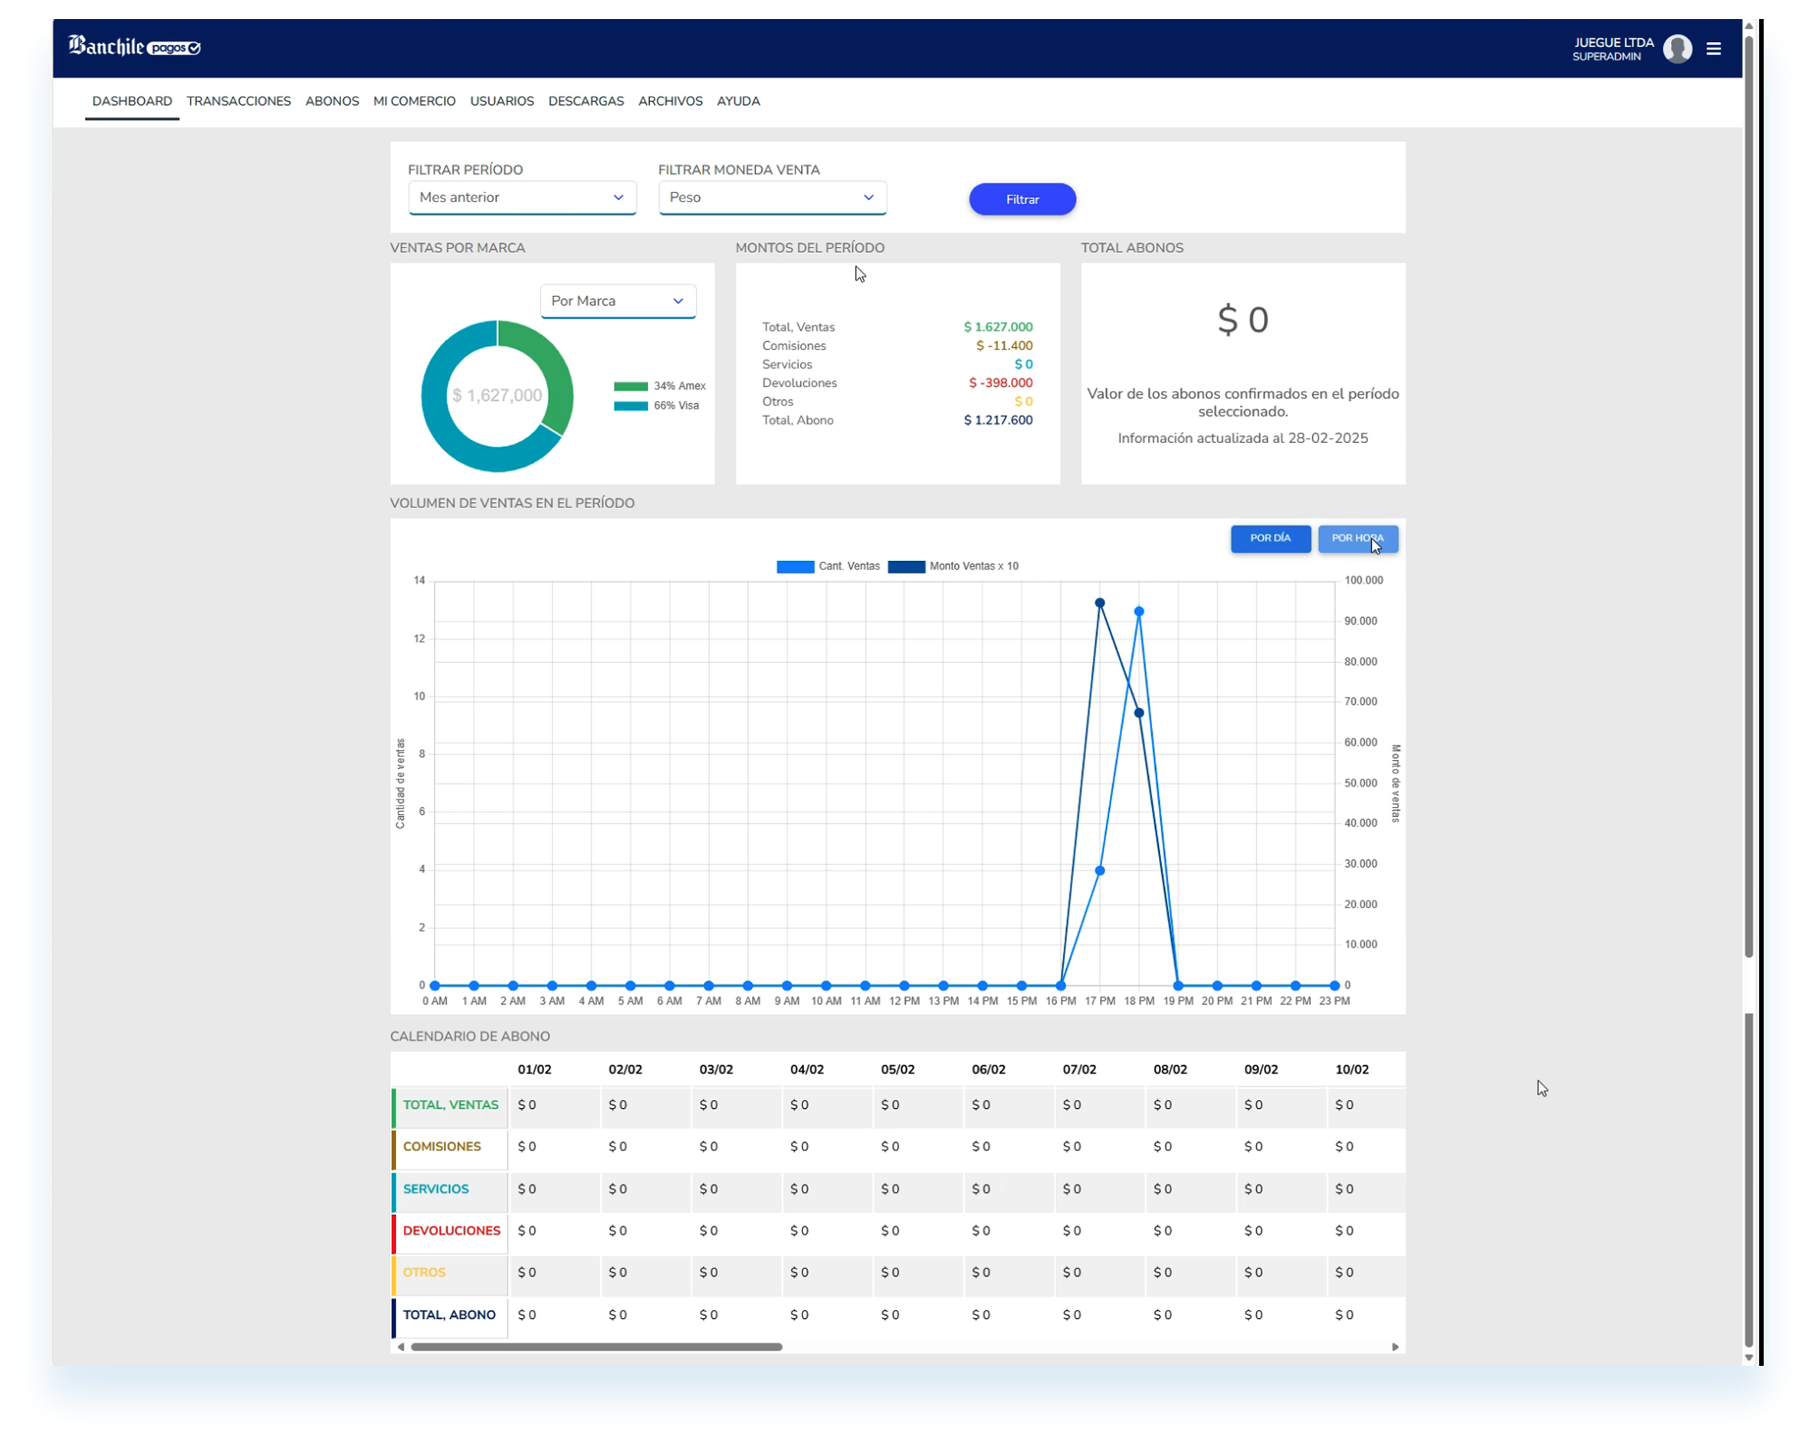
Task: Click the right arrow of the calendar scrollbar
Action: pos(1395,1347)
